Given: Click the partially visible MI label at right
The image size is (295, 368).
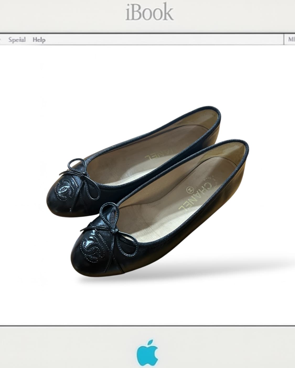Looking at the screenshot, I should click(x=291, y=40).
